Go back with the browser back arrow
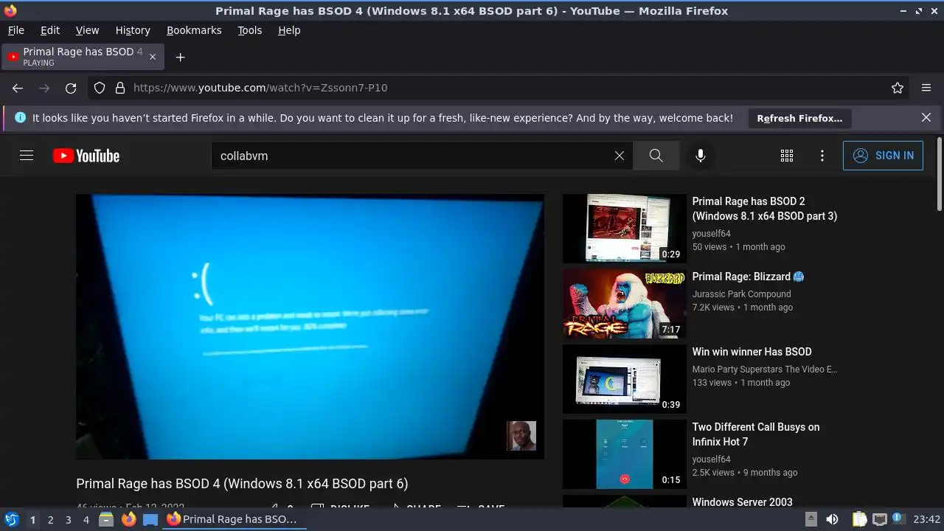 [18, 88]
